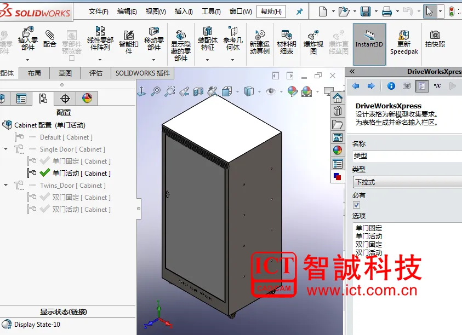Click the Exploded View (爆炸视图) icon
The height and width of the screenshot is (335, 462).
[x=313, y=42]
